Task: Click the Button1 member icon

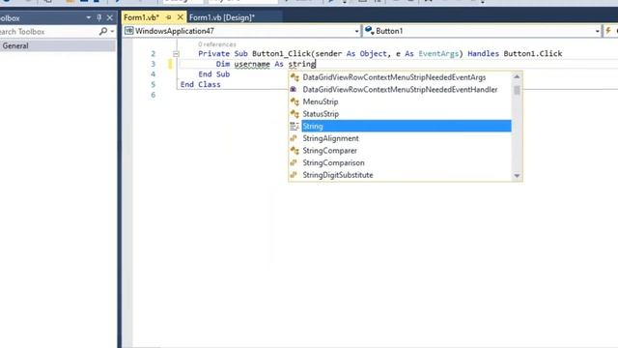Action: click(x=369, y=30)
